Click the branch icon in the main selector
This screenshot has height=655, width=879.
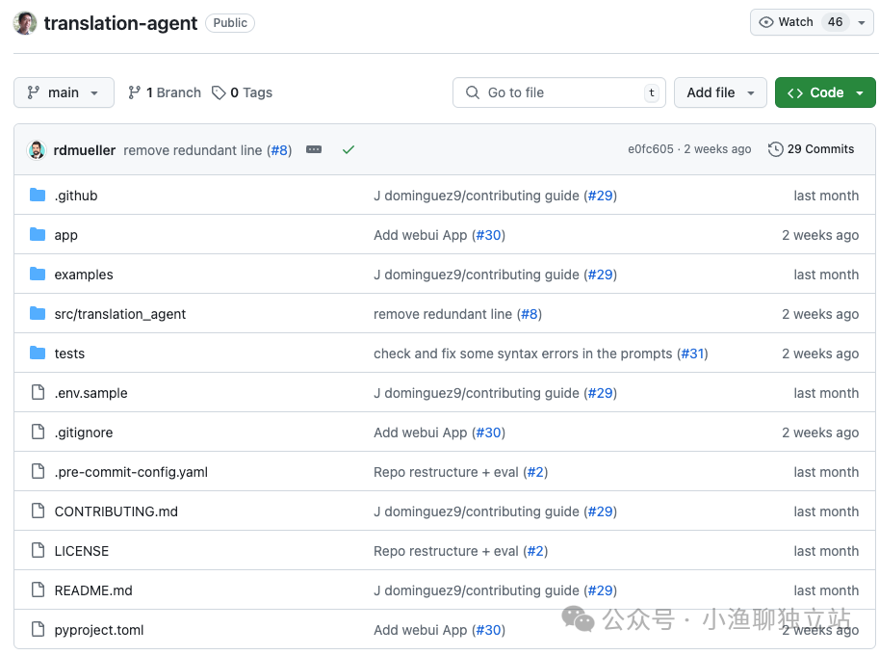(x=34, y=92)
